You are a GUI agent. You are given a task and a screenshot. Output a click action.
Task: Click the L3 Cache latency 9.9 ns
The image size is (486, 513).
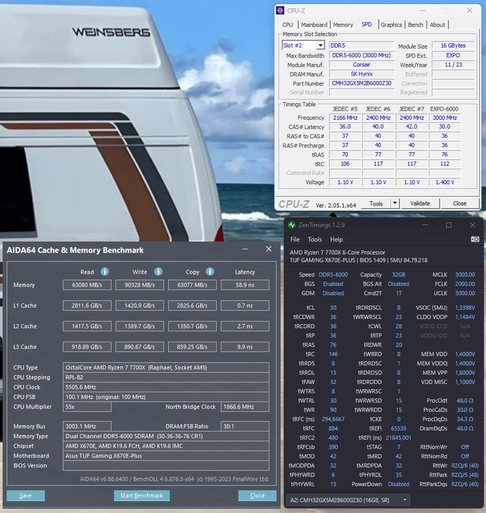pos(245,347)
